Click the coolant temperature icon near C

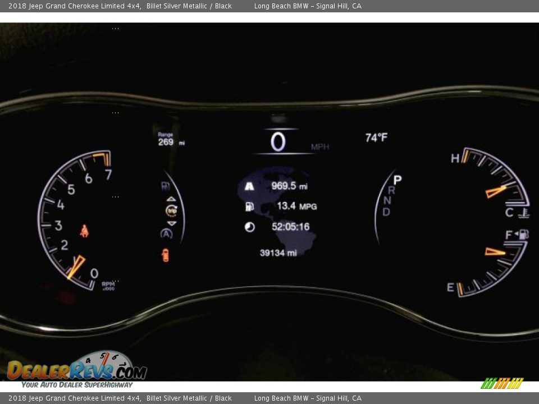[x=524, y=213]
